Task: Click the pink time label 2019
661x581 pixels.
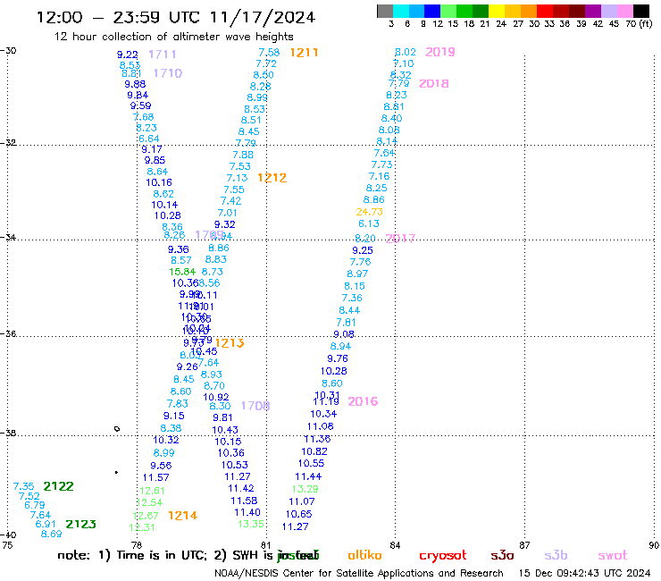Action: coord(440,52)
